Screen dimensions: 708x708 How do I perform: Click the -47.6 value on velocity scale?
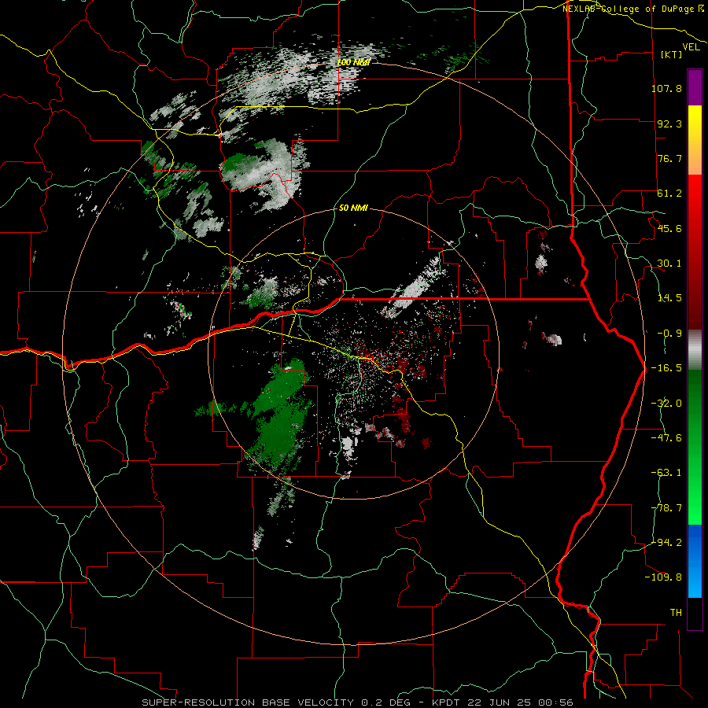click(x=666, y=438)
